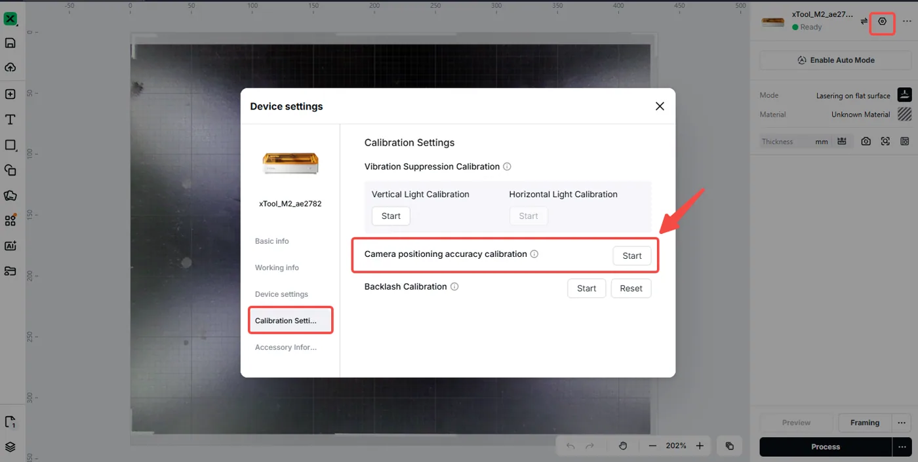Open the Framing more options menu
The width and height of the screenshot is (918, 462).
pyautogui.click(x=902, y=423)
